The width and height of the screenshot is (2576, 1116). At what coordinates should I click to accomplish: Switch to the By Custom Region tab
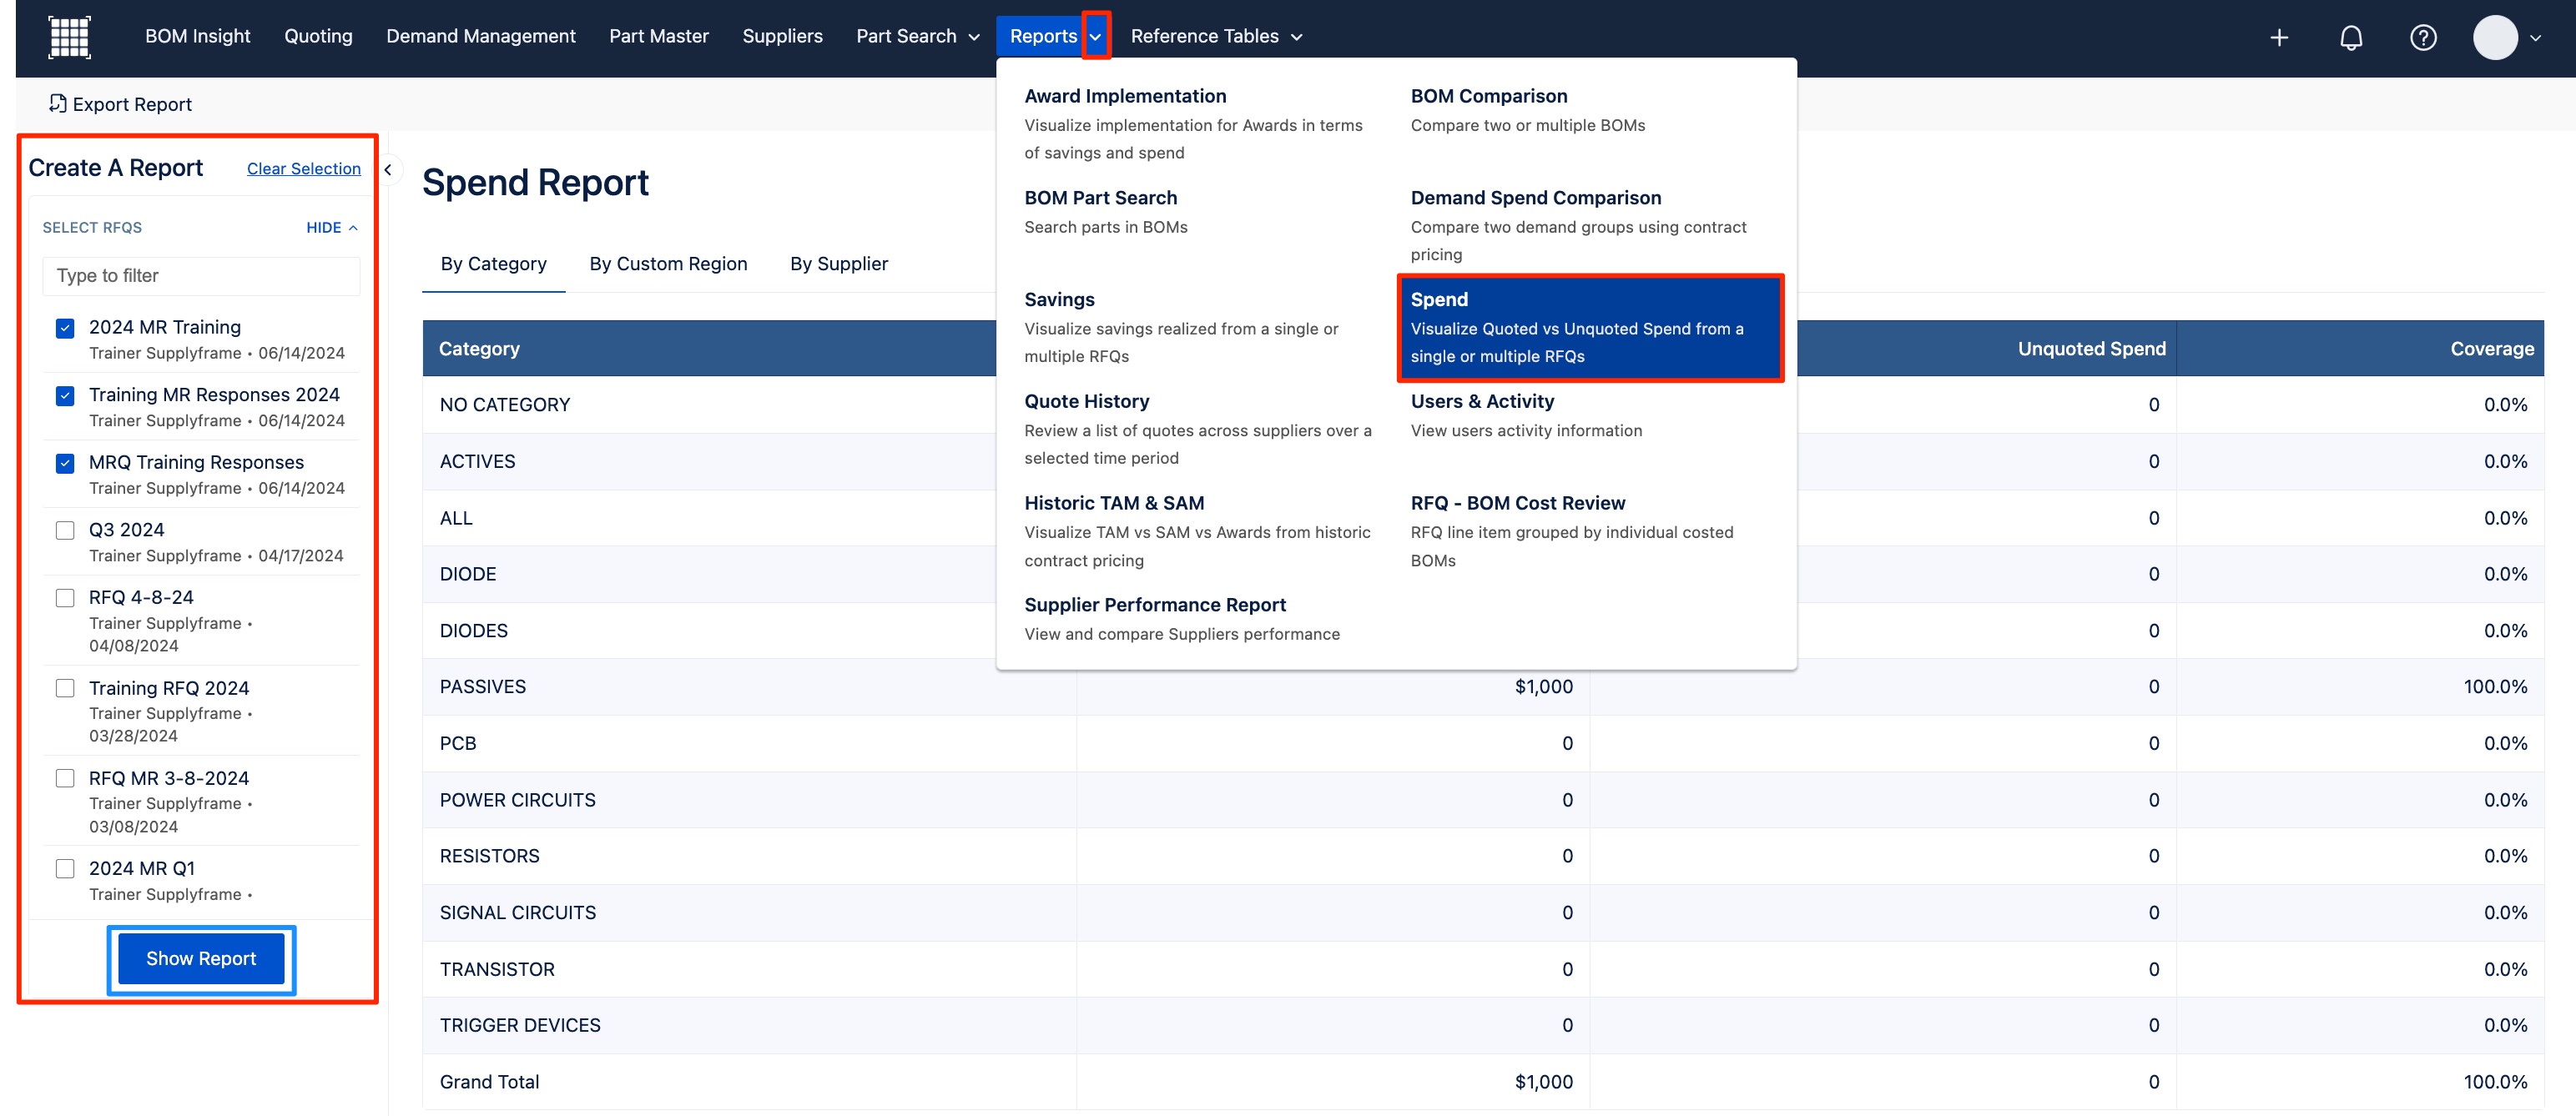[x=668, y=264]
